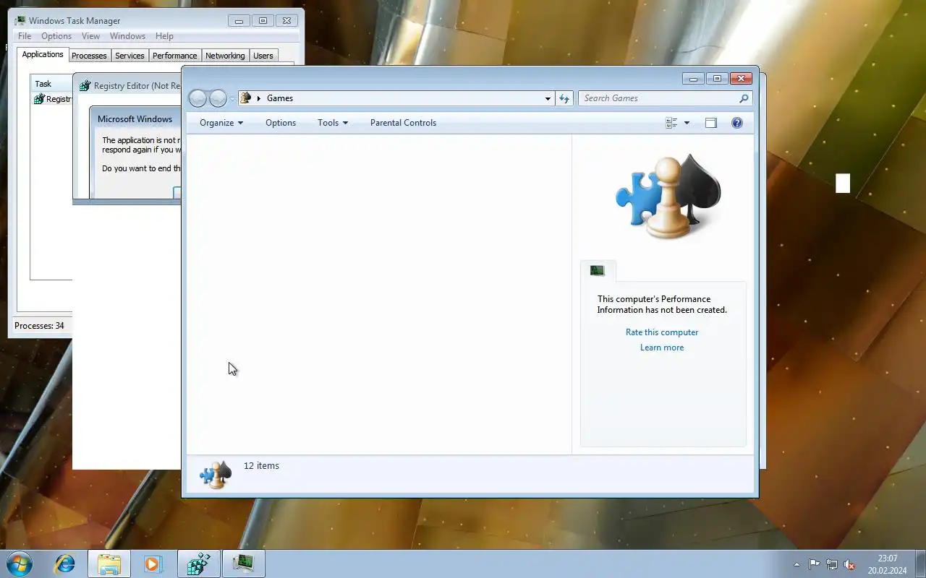926x578 pixels.
Task: Click the Show desktop button
Action: click(x=920, y=564)
